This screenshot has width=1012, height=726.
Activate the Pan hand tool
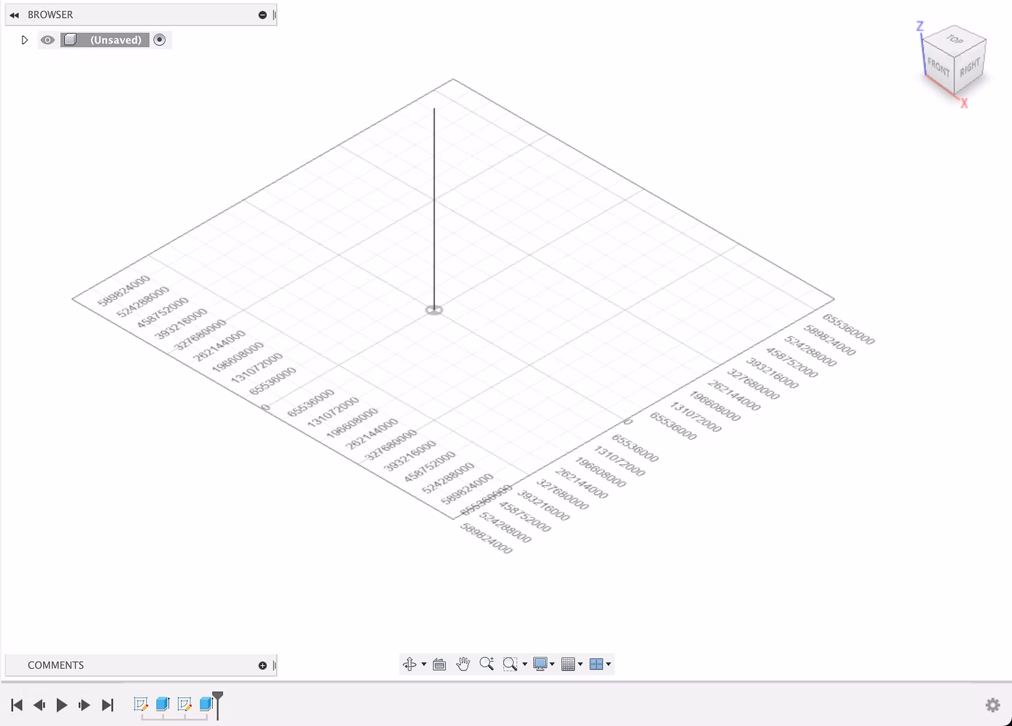point(463,664)
